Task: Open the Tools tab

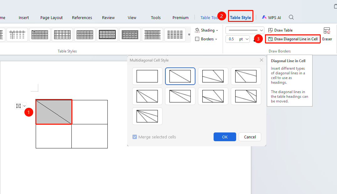Action: [156, 17]
